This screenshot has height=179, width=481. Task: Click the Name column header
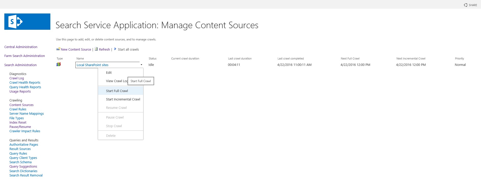[80, 58]
